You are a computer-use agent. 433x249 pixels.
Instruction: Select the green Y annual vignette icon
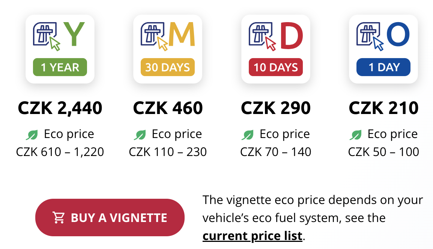pos(59,36)
